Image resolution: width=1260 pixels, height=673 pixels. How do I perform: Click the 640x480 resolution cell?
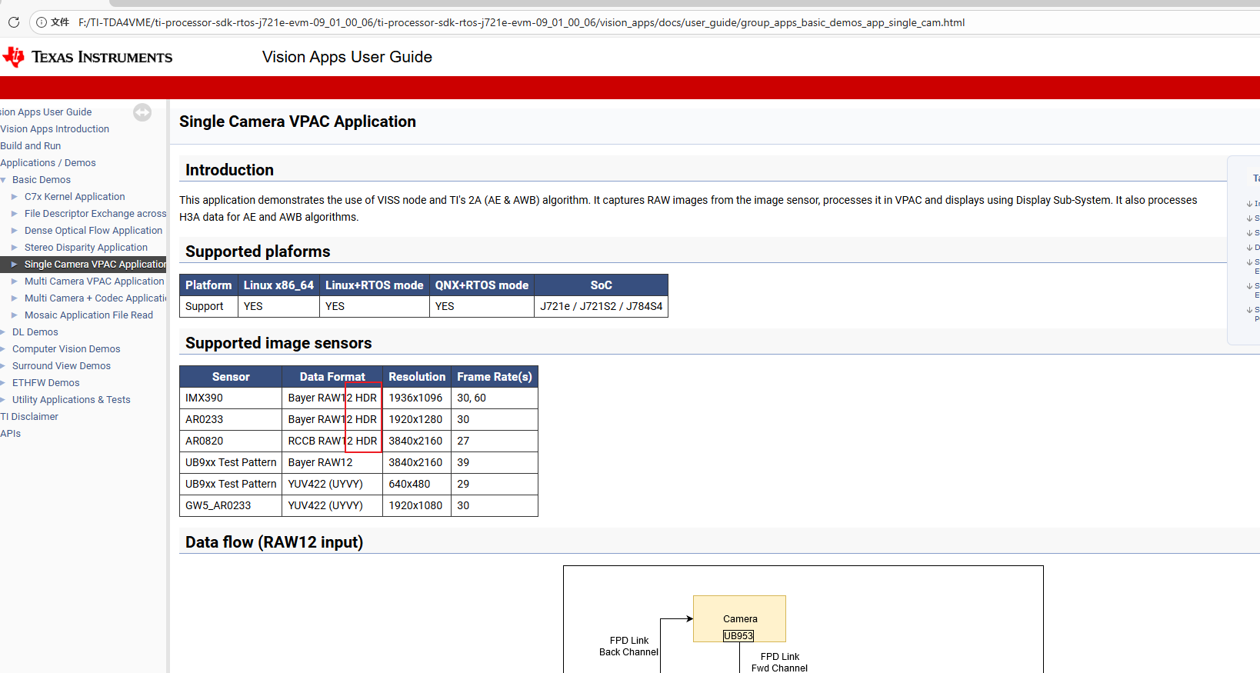tap(417, 484)
